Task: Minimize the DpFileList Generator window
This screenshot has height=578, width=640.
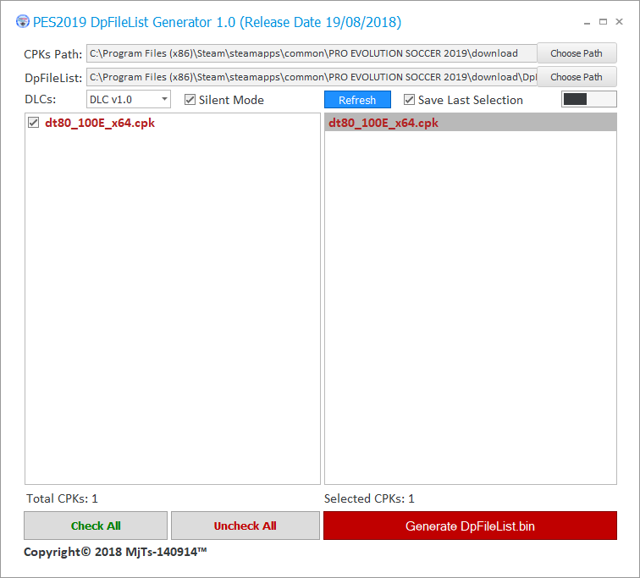Action: pyautogui.click(x=587, y=22)
